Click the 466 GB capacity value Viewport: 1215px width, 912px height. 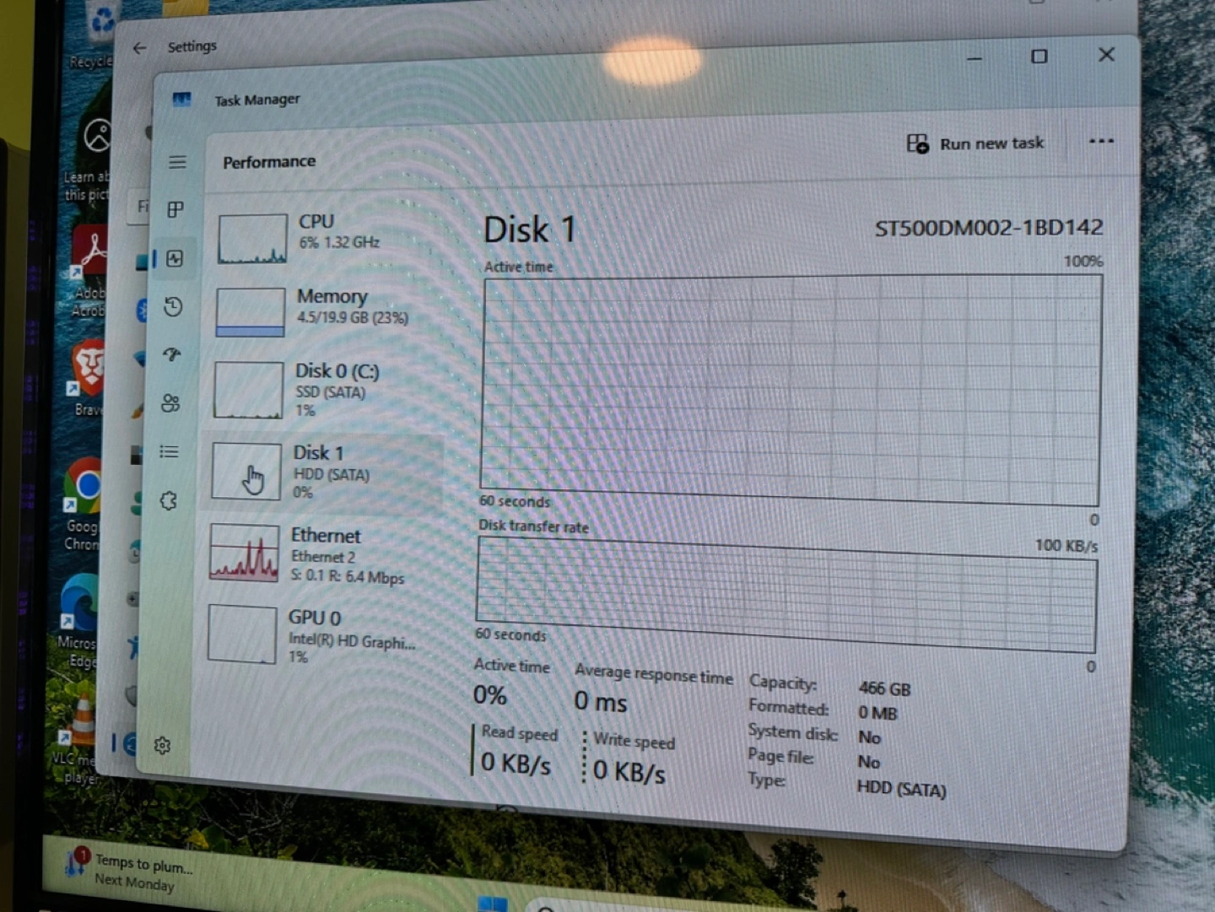[x=884, y=689]
